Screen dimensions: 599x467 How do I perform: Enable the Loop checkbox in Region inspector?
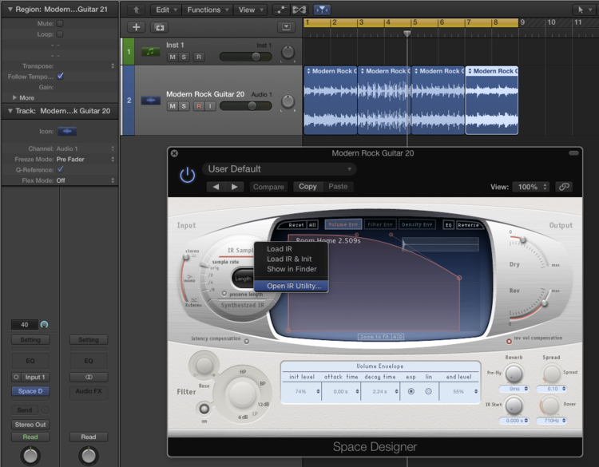coord(60,35)
